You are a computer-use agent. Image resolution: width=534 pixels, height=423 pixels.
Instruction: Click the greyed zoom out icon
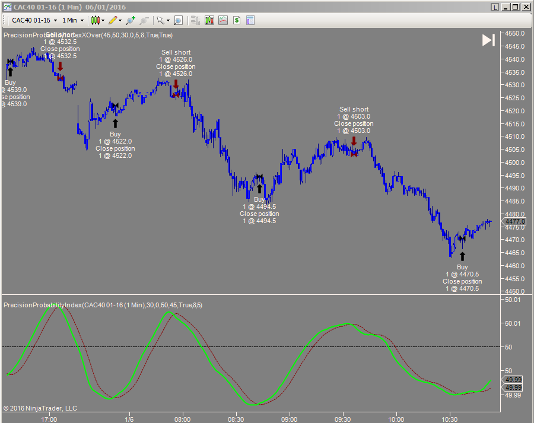pos(144,20)
